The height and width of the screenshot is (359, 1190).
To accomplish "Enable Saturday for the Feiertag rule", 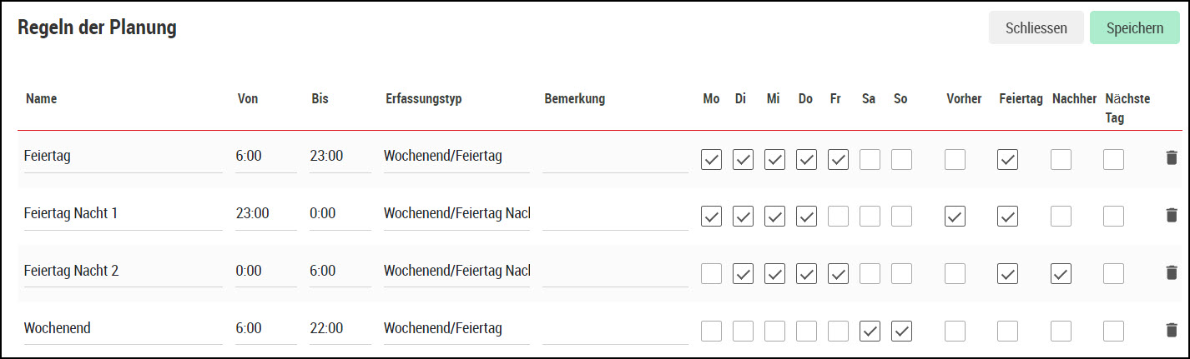I will pos(870,159).
